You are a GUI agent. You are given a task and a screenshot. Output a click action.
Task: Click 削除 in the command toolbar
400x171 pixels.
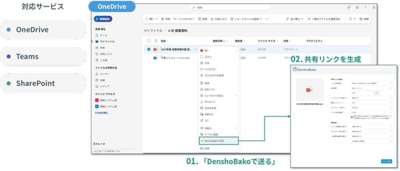203,19
